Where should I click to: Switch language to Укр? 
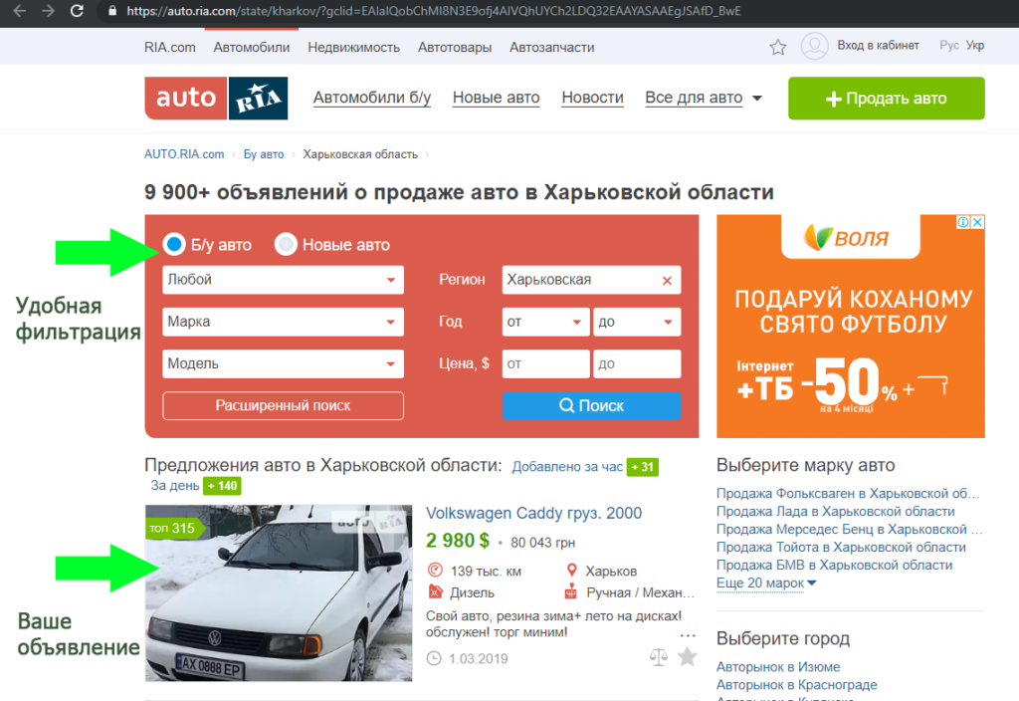click(x=975, y=46)
